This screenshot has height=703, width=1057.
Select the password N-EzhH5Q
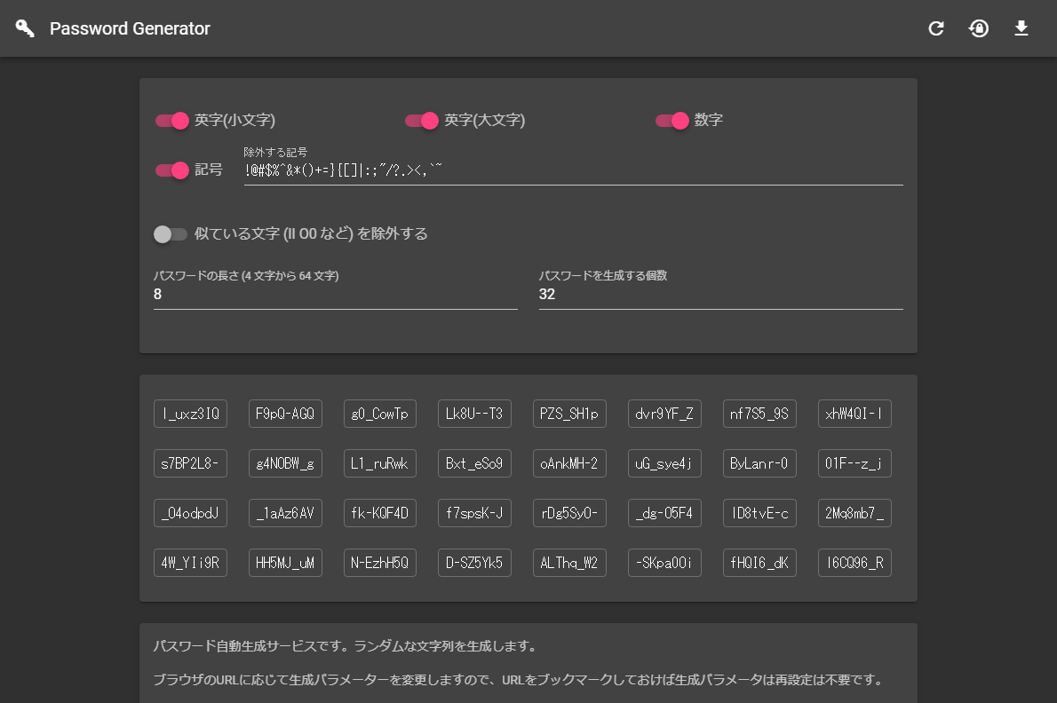pos(380,563)
